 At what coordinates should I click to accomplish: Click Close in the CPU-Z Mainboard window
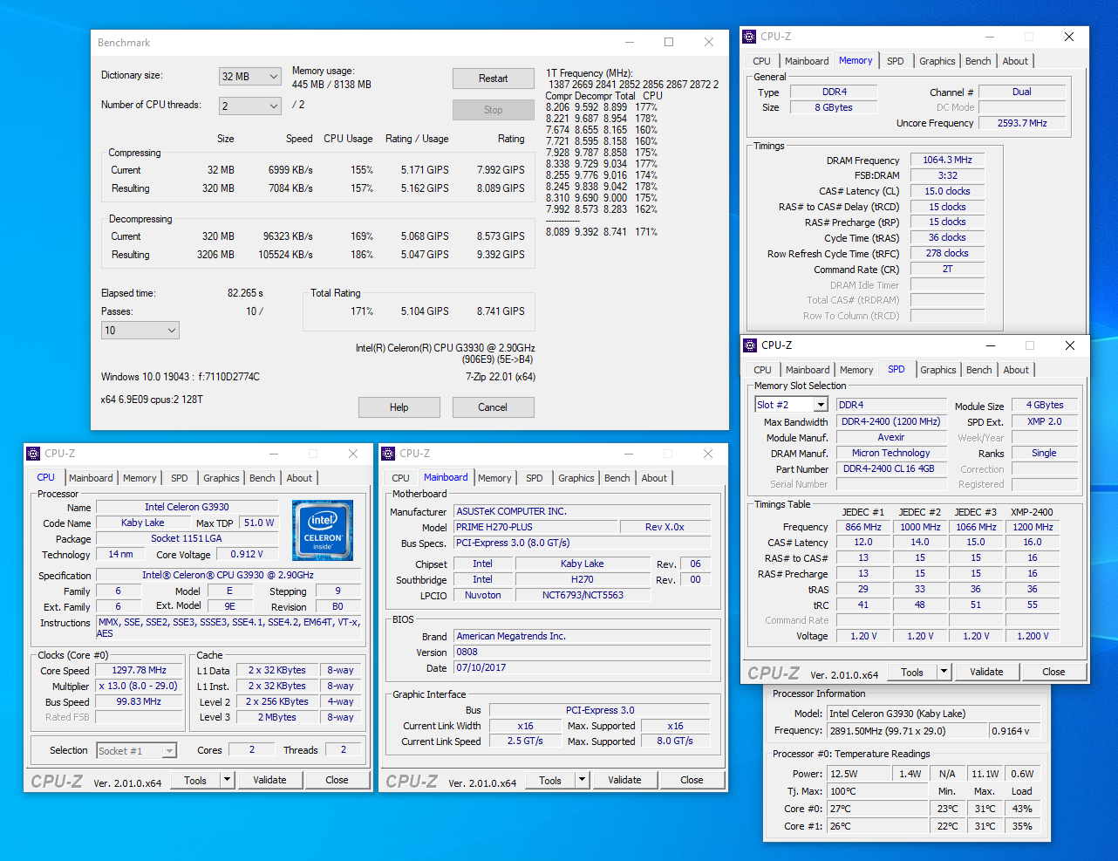tap(692, 780)
